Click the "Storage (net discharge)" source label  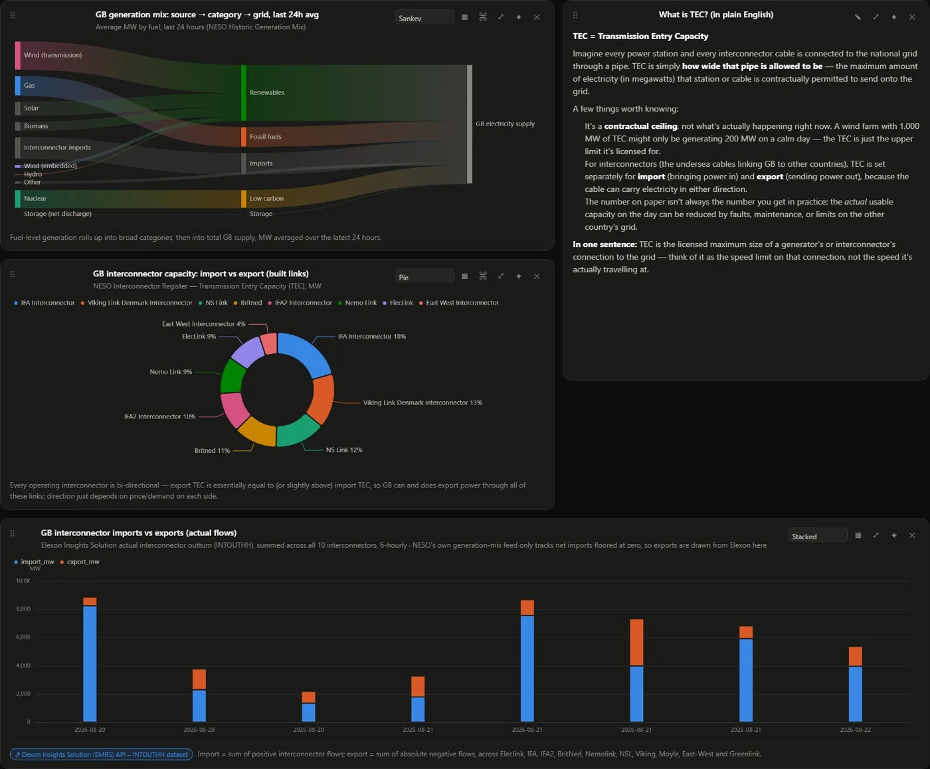[x=58, y=214]
